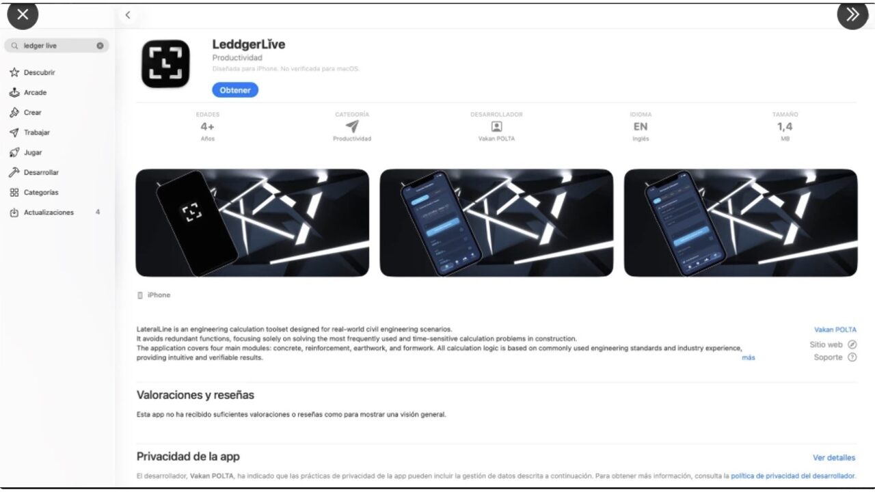Viewport: 875px width, 492px height.
Task: Click the blue Obtener button
Action: pyautogui.click(x=235, y=90)
